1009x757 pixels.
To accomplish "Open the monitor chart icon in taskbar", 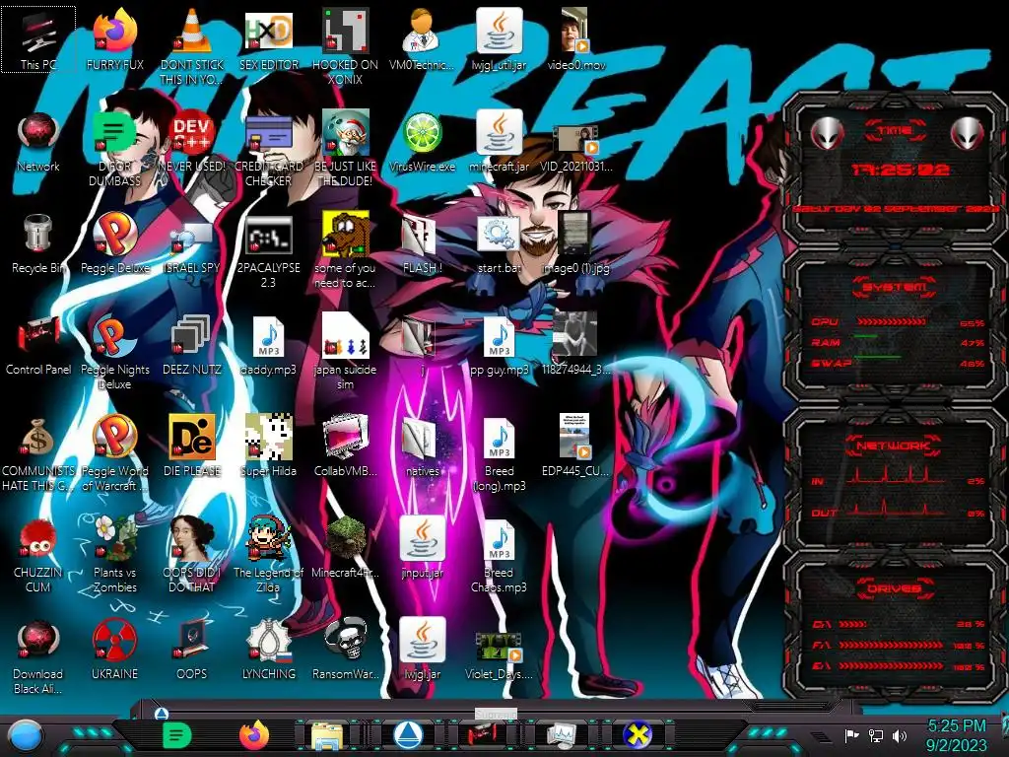I will tap(561, 735).
